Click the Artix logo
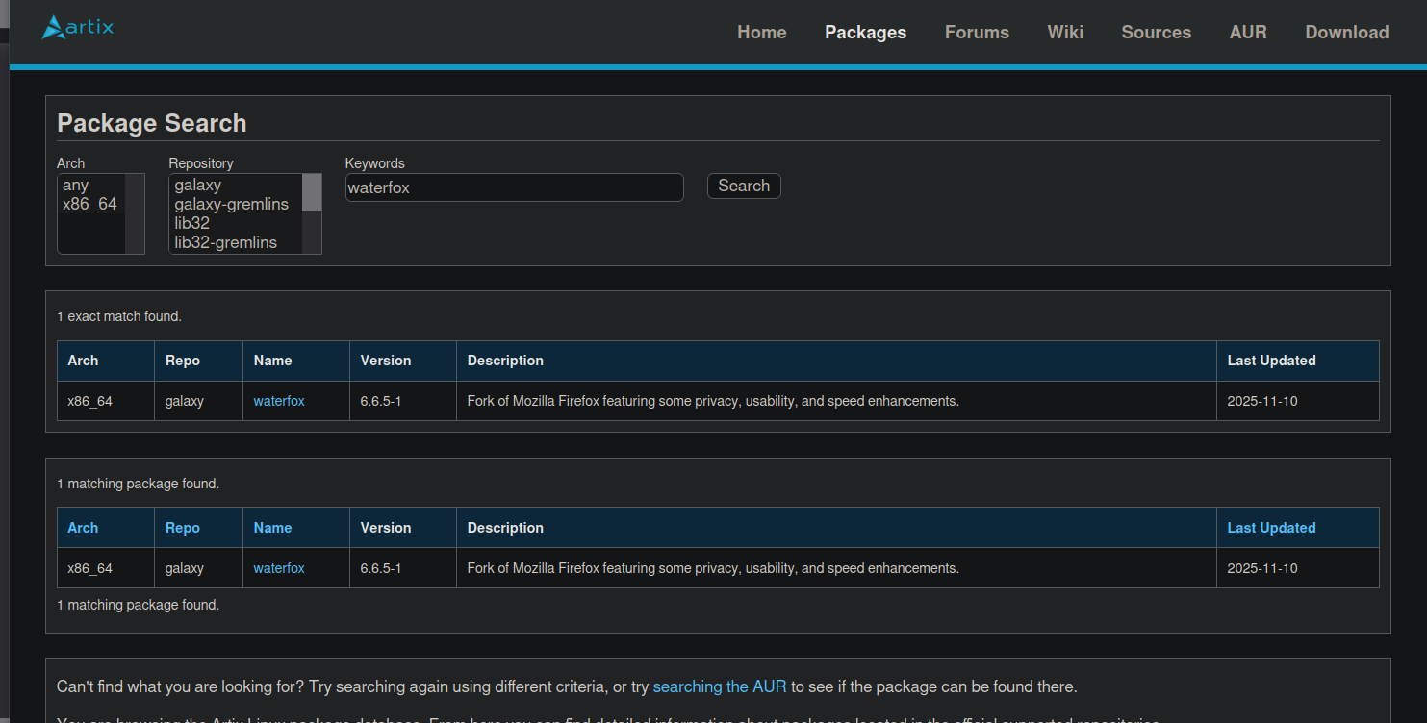Screen dimensions: 1427x723 point(77,27)
